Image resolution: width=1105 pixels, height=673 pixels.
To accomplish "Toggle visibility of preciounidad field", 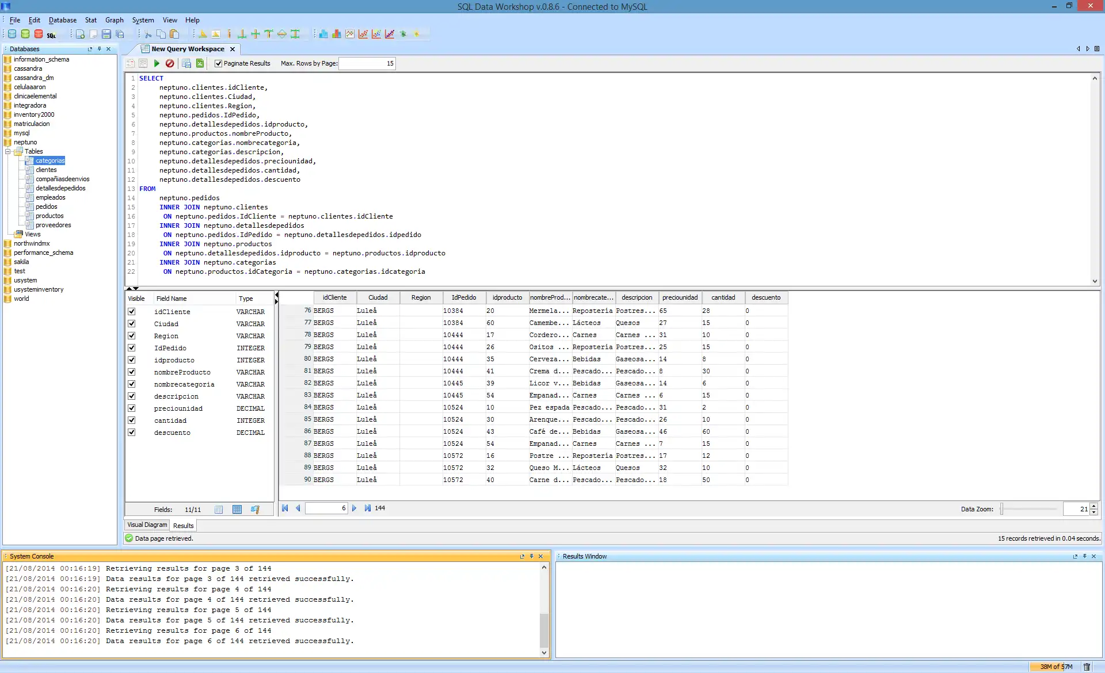I will click(132, 408).
